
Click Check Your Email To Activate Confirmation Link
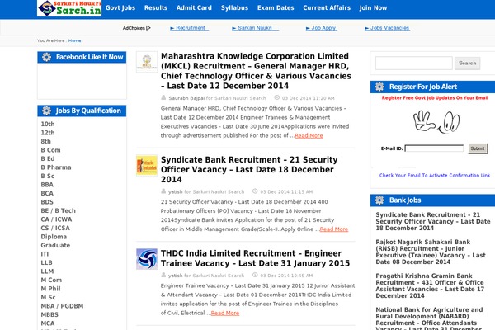click(x=435, y=175)
